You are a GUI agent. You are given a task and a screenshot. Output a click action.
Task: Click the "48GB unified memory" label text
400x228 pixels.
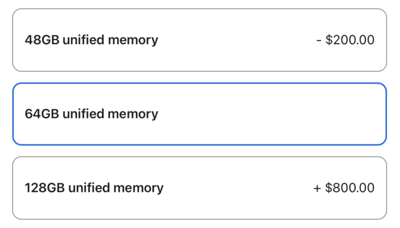click(91, 40)
